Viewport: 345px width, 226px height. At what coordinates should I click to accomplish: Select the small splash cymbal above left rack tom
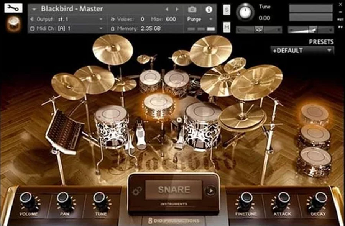point(144,59)
